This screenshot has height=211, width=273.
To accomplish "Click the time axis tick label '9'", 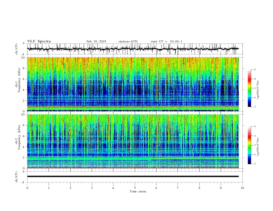I will [221, 188].
